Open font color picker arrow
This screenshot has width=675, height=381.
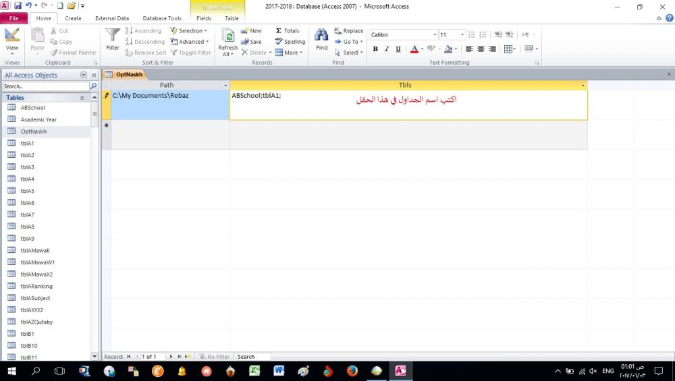click(x=422, y=49)
